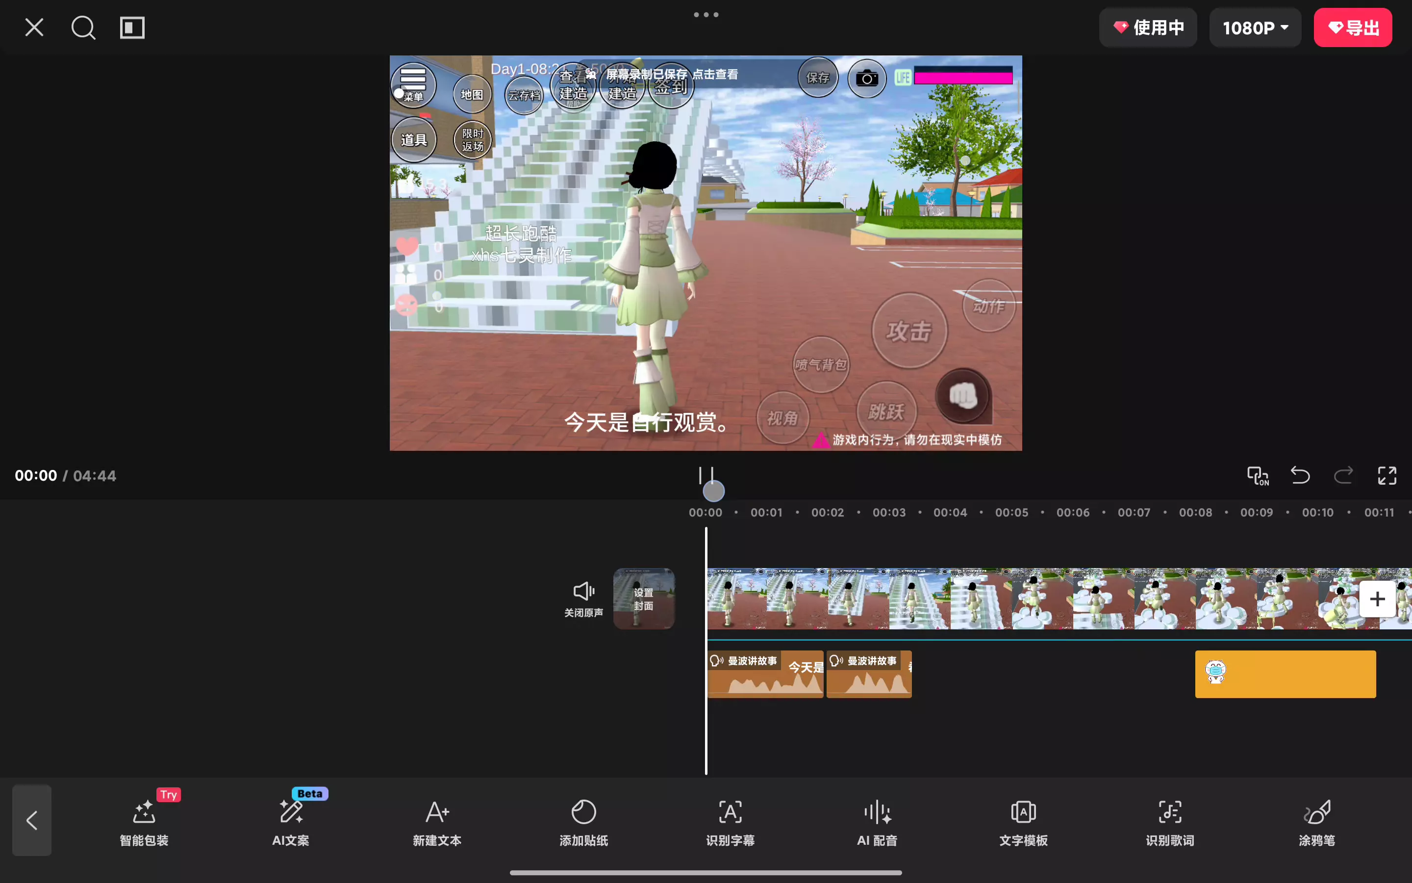Toggle 关闭原声 mute original sound
Viewport: 1412px width, 883px height.
583,598
